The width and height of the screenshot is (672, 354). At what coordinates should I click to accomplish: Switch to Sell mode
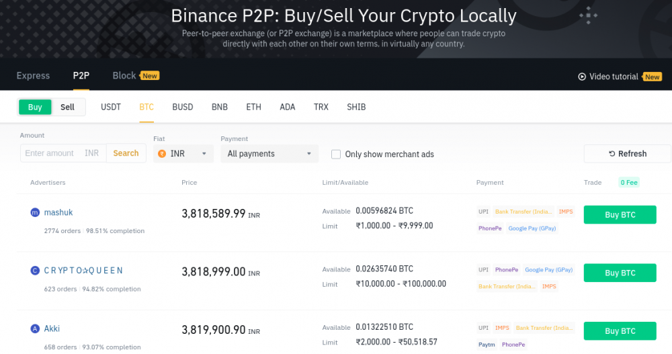[x=67, y=107]
